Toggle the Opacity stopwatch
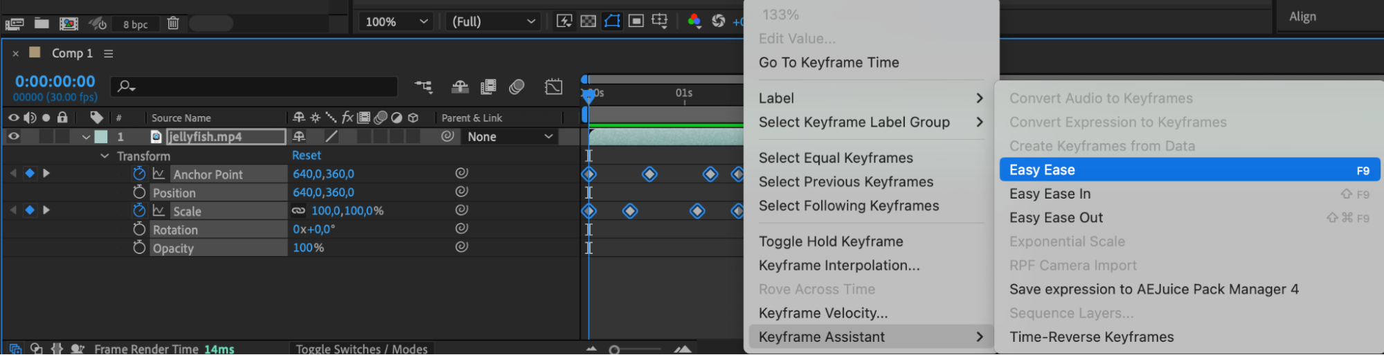1384x355 pixels. (x=139, y=248)
